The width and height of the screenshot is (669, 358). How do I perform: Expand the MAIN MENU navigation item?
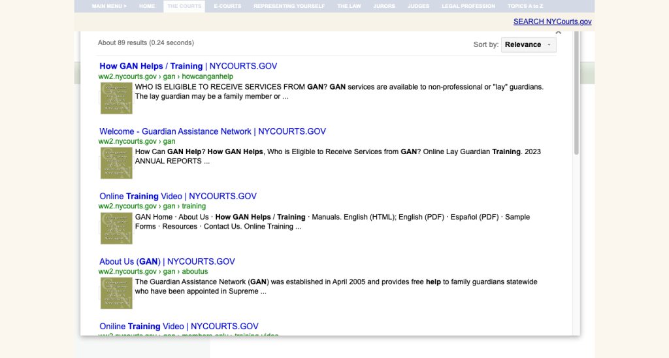click(x=109, y=6)
